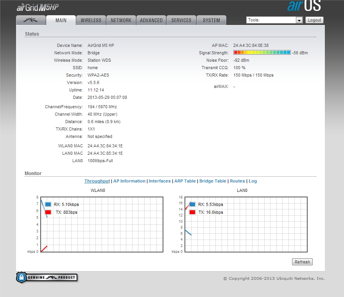Open the WIRELESS tab

(x=91, y=20)
